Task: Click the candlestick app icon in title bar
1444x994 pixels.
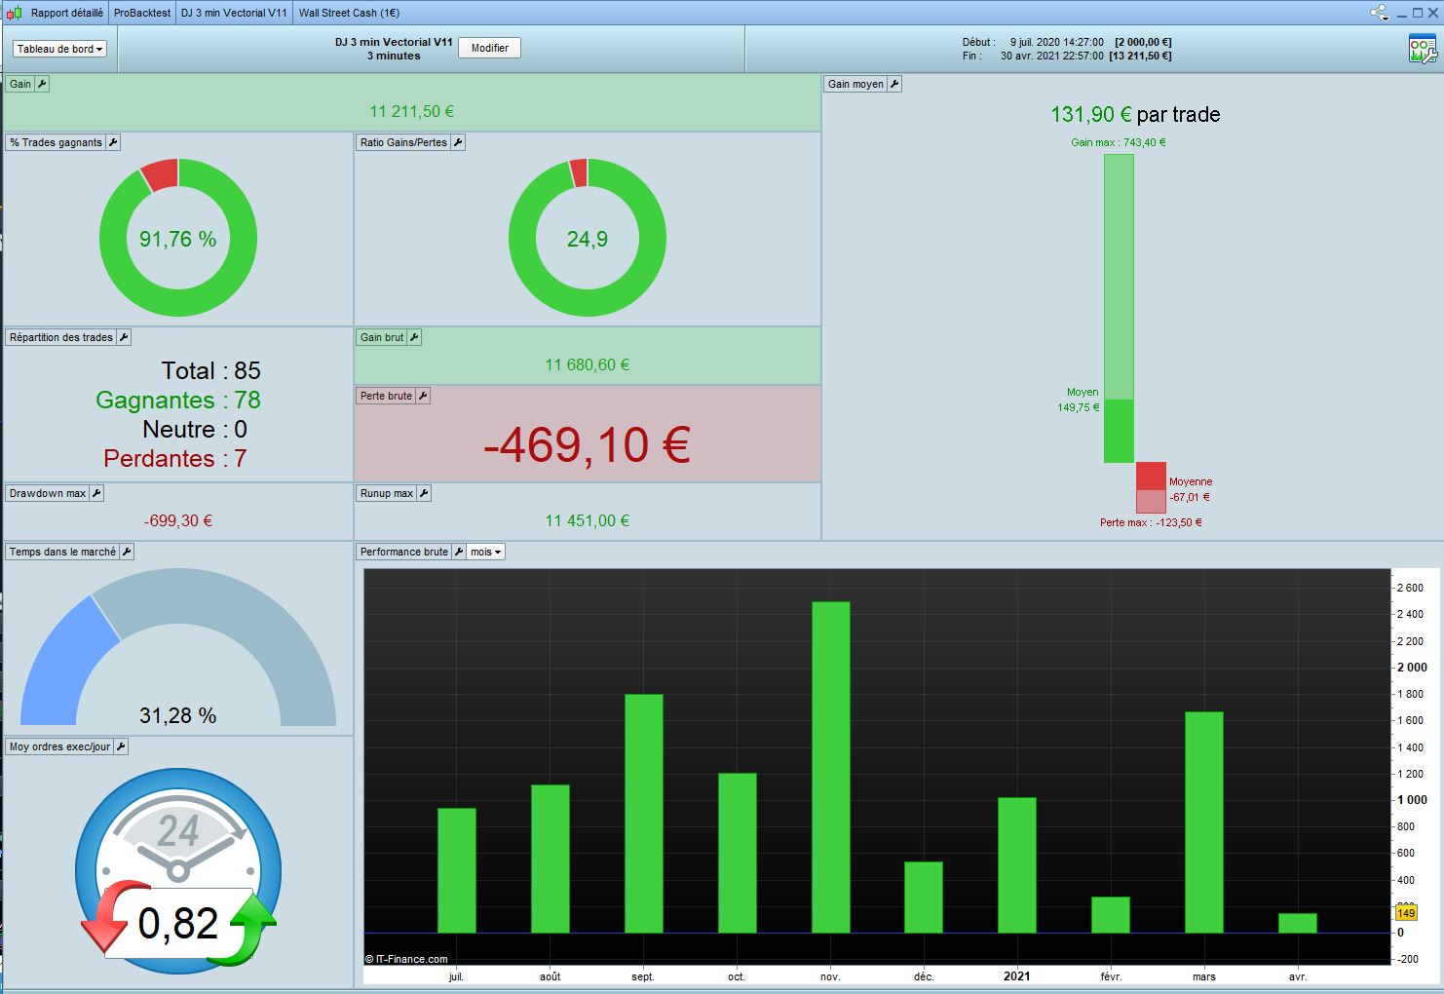Action: (x=14, y=13)
